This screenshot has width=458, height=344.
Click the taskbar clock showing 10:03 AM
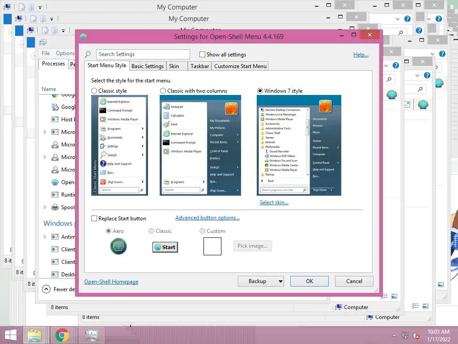438,335
